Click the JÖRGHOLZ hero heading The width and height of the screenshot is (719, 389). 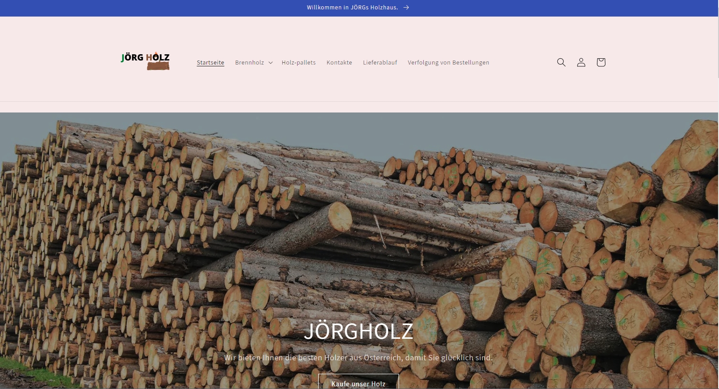click(359, 332)
